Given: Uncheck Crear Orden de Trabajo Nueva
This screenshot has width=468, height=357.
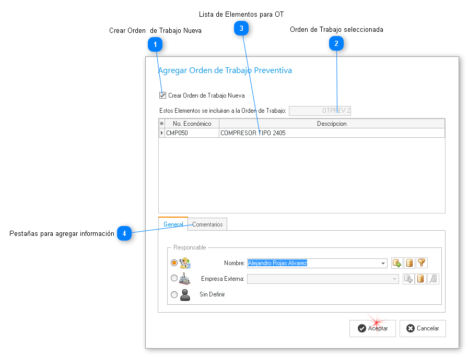Looking at the screenshot, I should tap(163, 96).
